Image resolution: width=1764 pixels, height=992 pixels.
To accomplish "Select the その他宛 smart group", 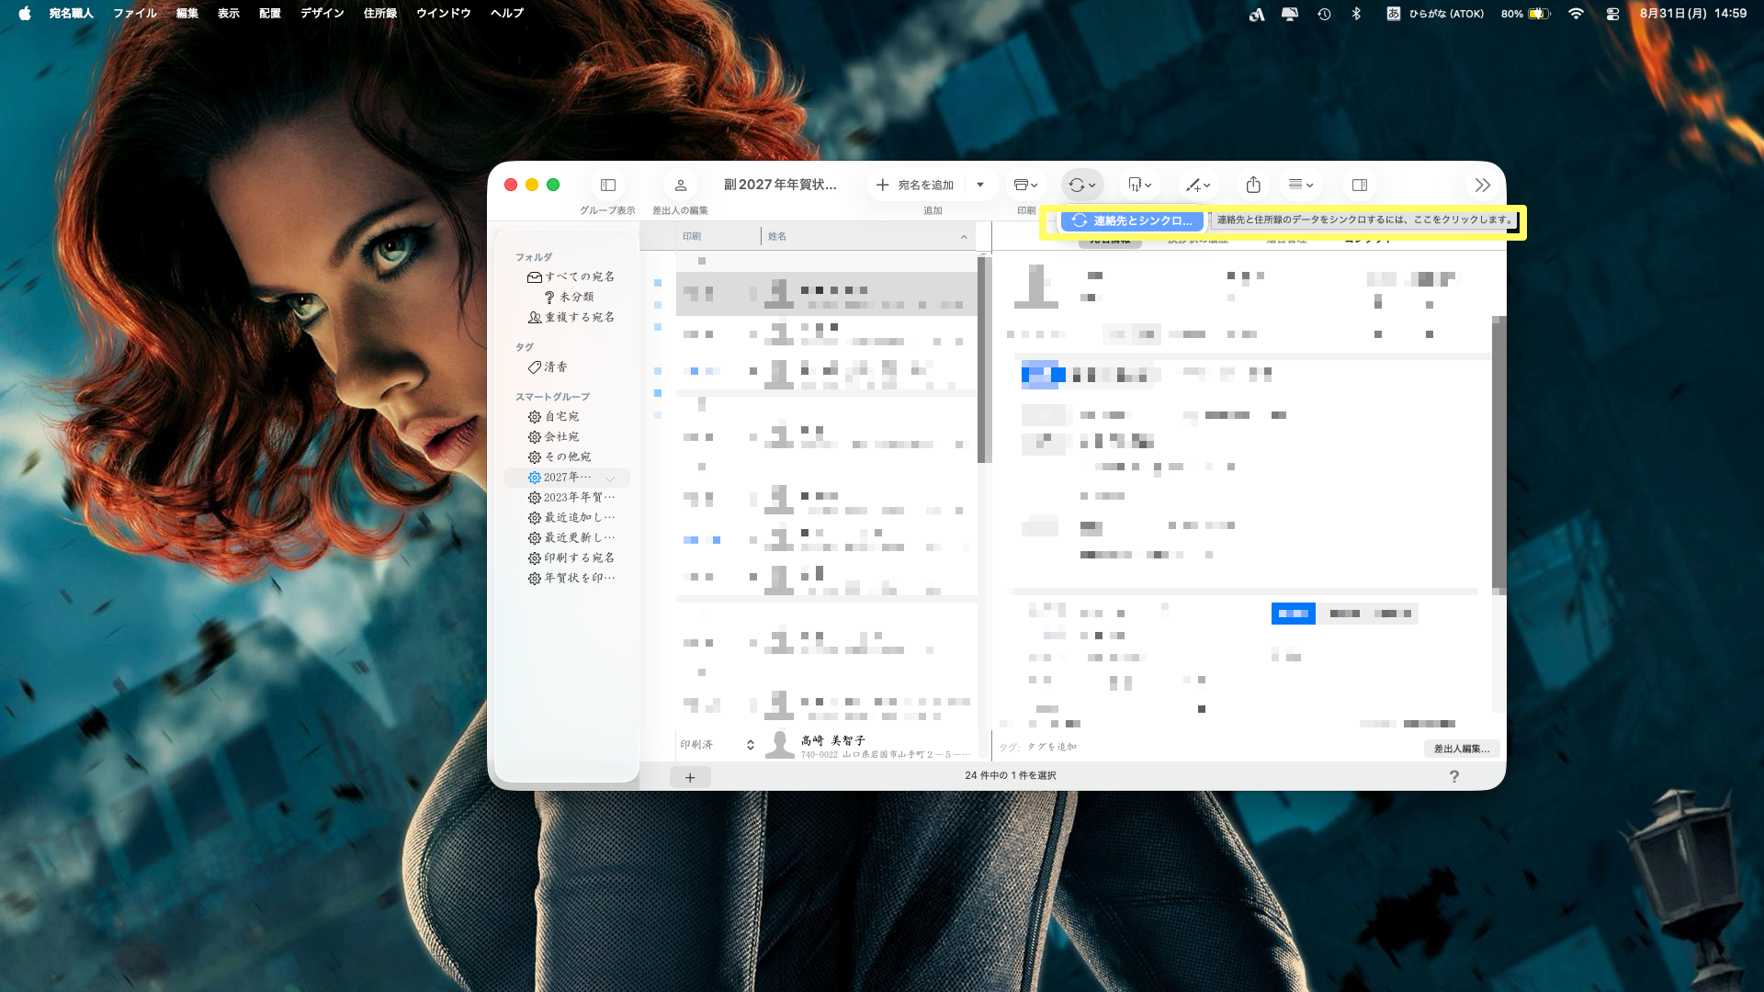I will (568, 457).
